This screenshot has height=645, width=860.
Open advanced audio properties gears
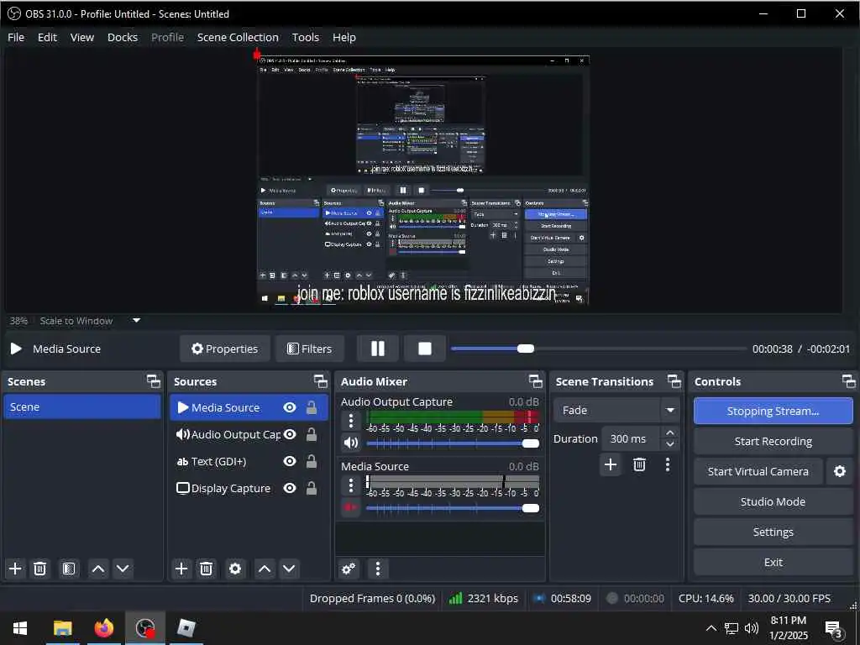tap(349, 569)
